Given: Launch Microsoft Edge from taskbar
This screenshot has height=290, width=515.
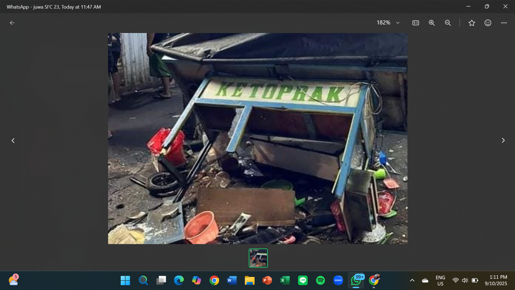Looking at the screenshot, I should pyautogui.click(x=179, y=280).
